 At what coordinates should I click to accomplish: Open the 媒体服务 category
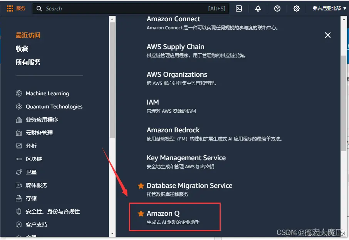coord(37,185)
